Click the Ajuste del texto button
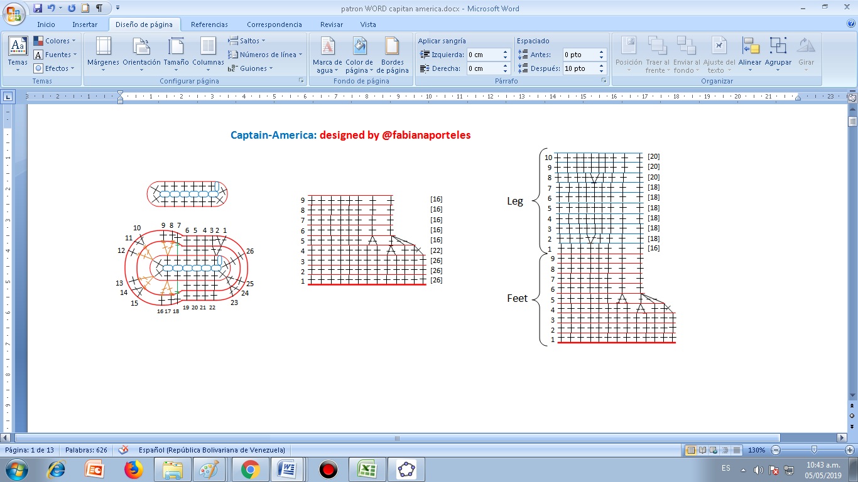This screenshot has width=858, height=482. point(719,54)
